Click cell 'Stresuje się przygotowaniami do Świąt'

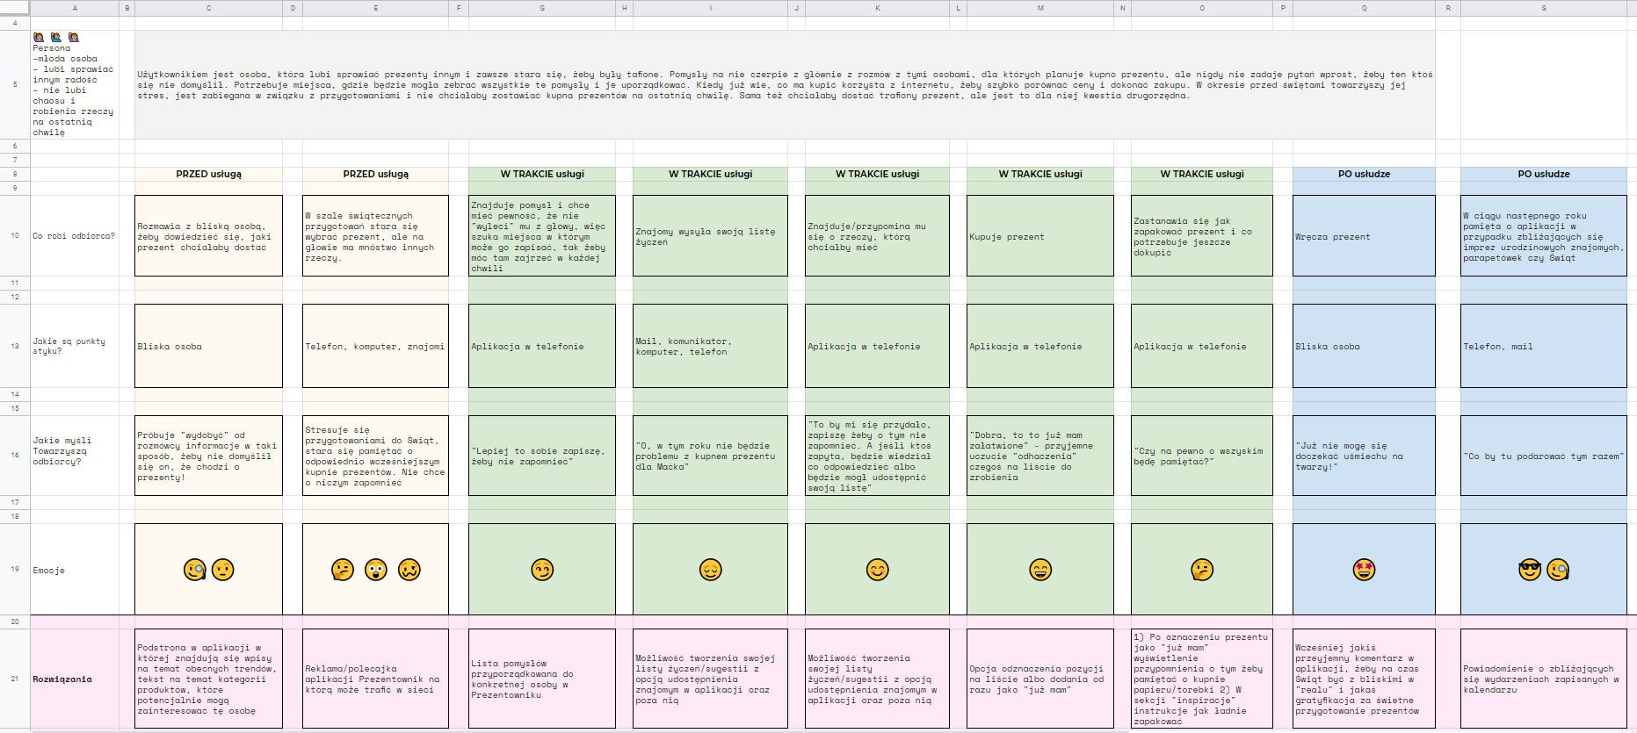[375, 456]
